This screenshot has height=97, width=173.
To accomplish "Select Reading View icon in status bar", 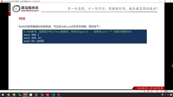I will [x=166, y=91].
